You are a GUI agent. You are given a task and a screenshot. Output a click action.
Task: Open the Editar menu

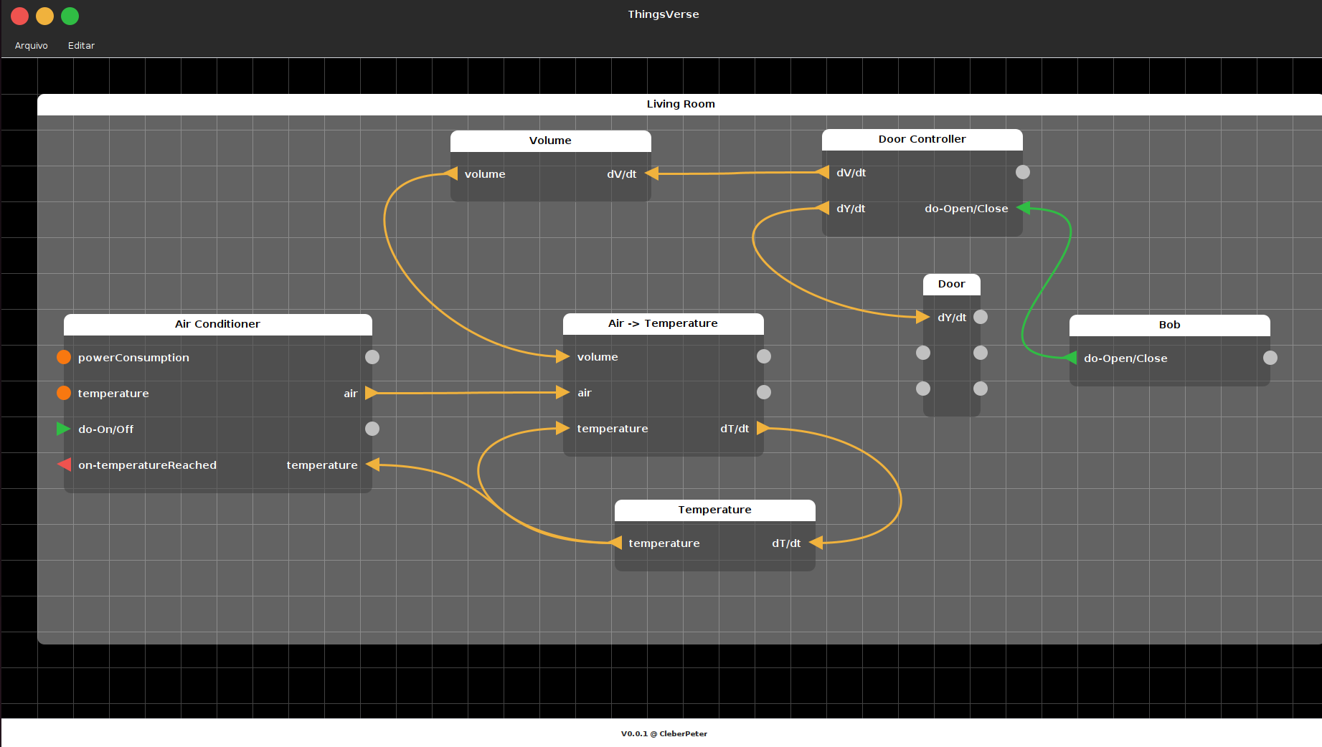pyautogui.click(x=81, y=45)
